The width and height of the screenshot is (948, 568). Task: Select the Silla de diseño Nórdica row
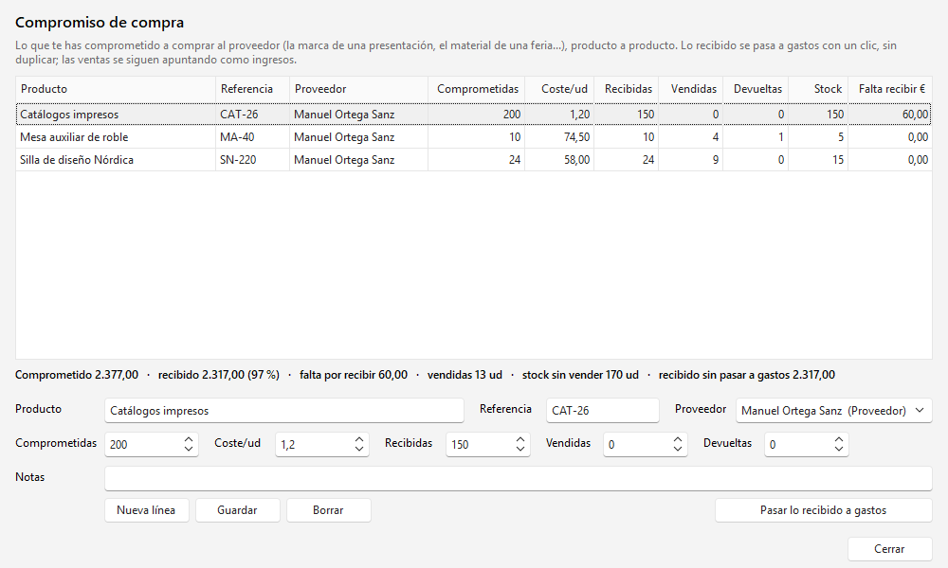coord(473,160)
